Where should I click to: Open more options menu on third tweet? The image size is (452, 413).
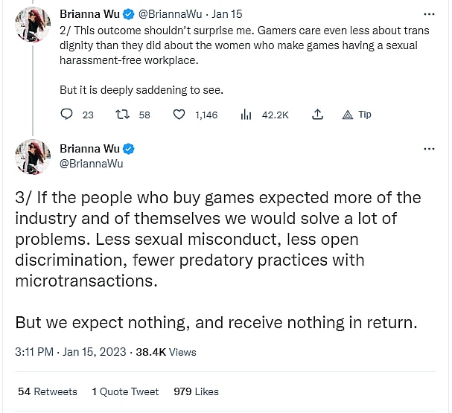[x=428, y=148]
